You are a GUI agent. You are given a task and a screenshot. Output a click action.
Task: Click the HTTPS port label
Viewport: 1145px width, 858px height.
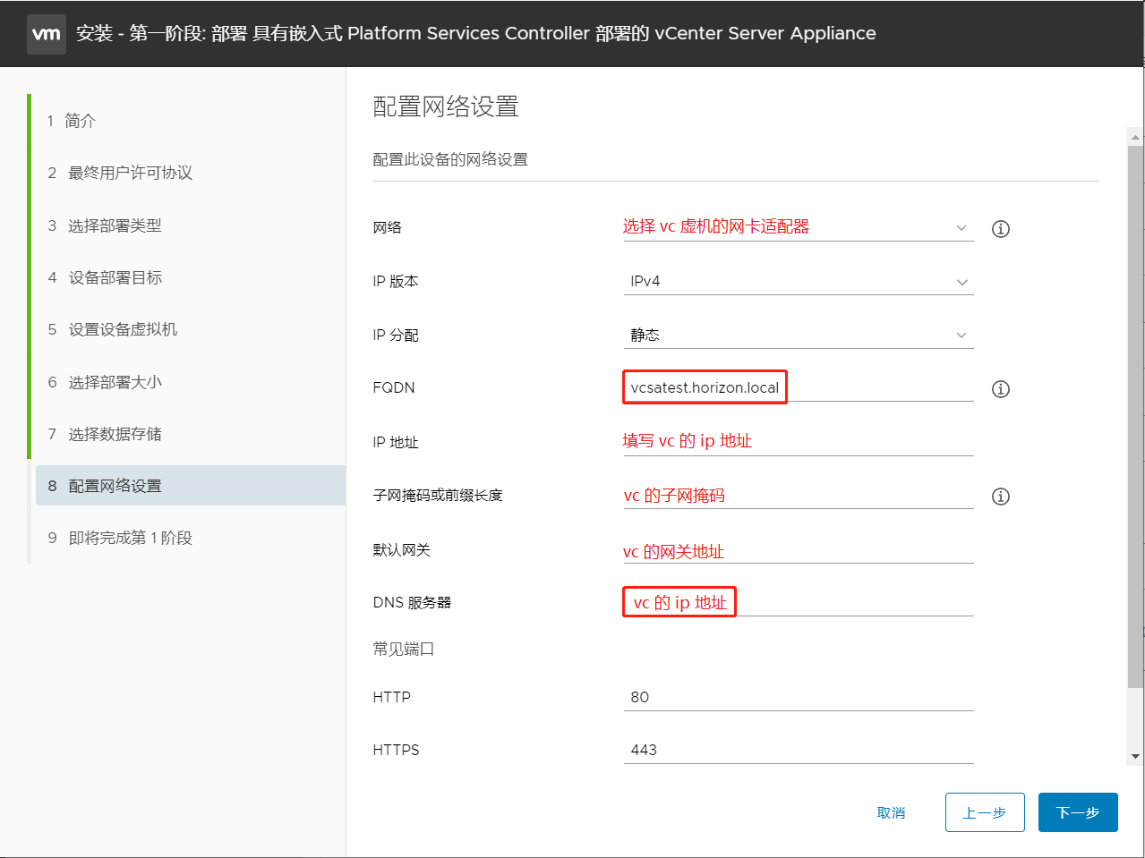396,750
